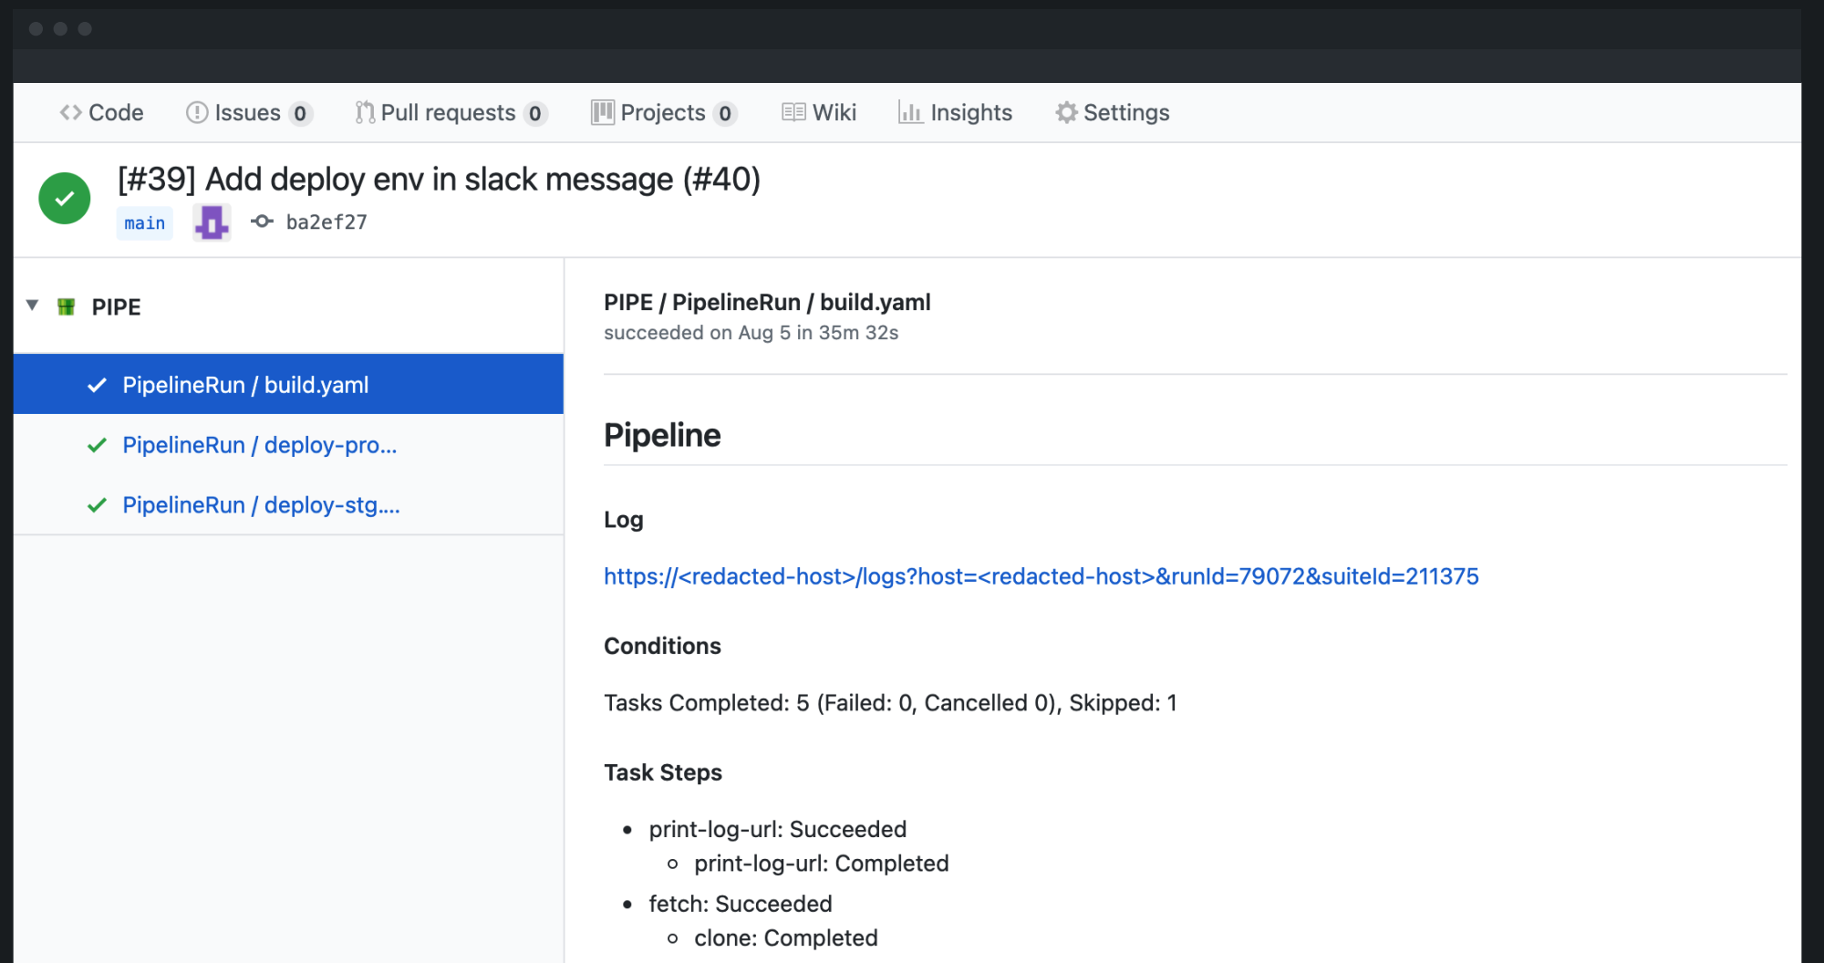Image resolution: width=1824 pixels, height=963 pixels.
Task: Click the Issues exclamation circle icon
Action: tap(197, 112)
